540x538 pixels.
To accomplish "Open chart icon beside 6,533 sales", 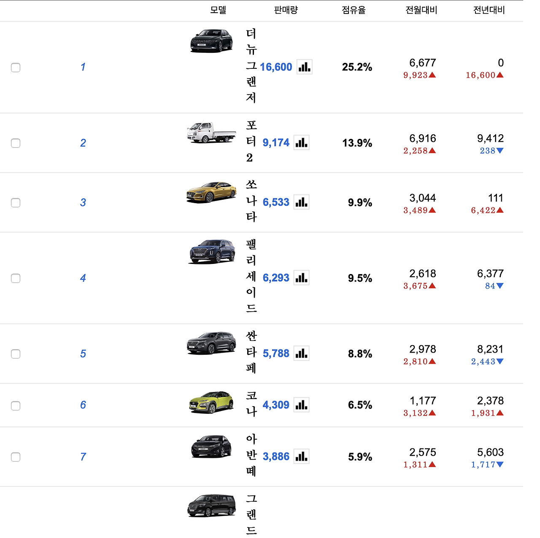I will (301, 202).
